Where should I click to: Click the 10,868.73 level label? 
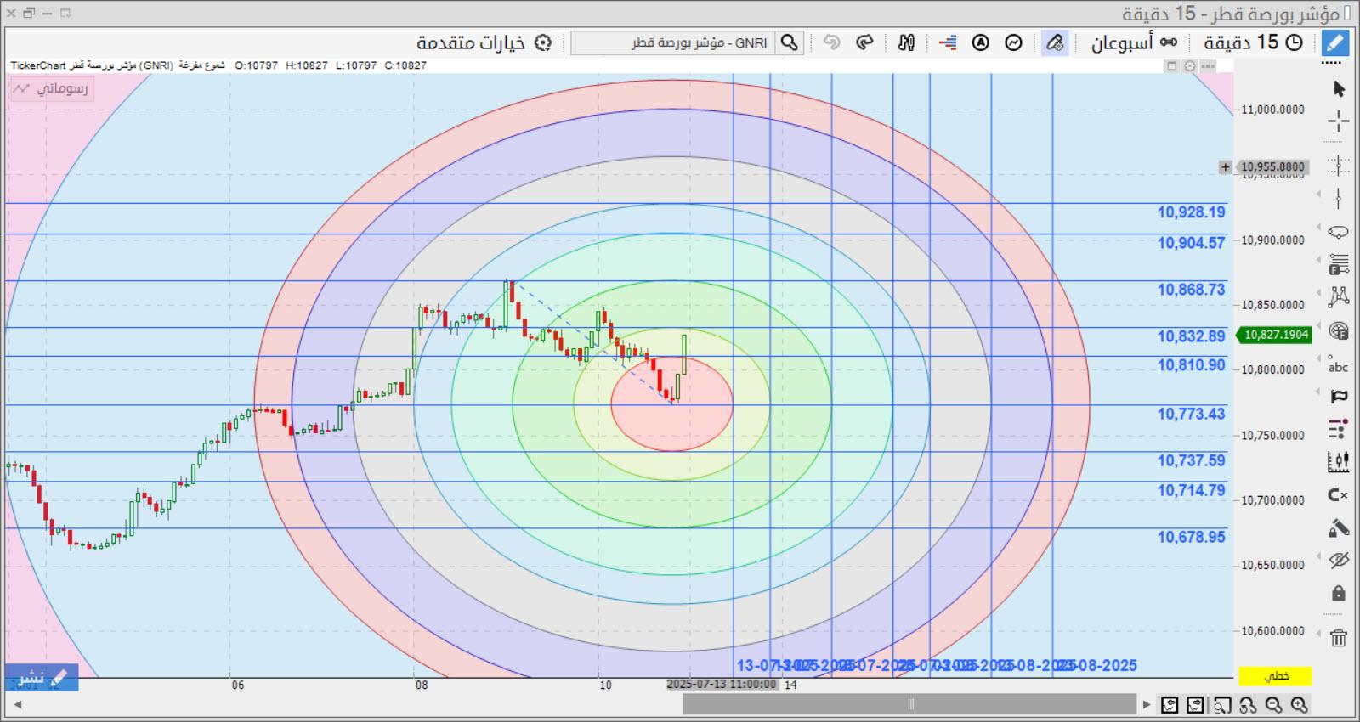click(1191, 290)
